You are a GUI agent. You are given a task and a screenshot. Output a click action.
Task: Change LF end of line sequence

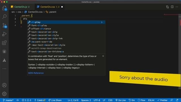[x=104, y=100]
